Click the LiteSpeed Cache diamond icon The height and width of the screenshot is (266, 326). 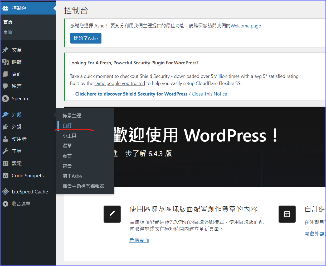tap(5, 192)
